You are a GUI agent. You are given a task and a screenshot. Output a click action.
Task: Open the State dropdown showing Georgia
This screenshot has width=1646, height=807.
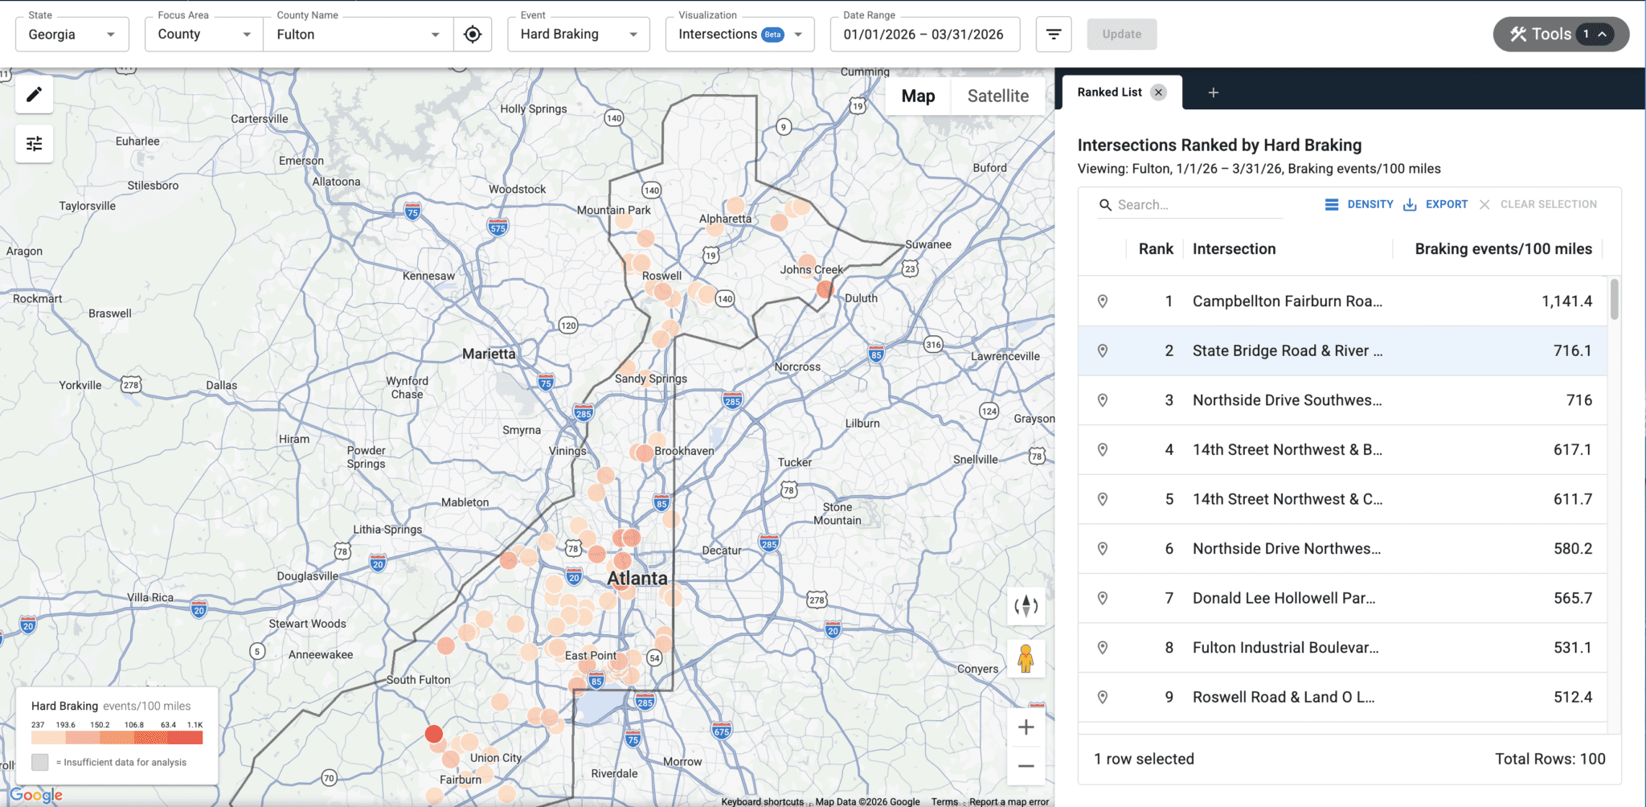72,35
